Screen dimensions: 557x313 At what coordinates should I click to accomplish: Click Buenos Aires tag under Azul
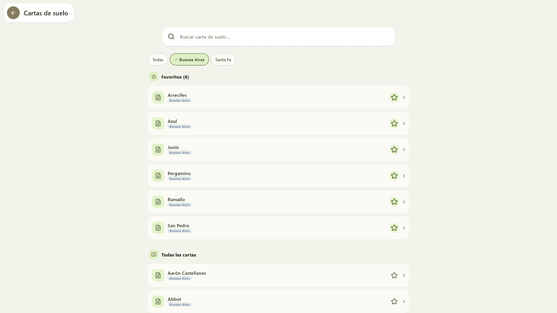[180, 127]
